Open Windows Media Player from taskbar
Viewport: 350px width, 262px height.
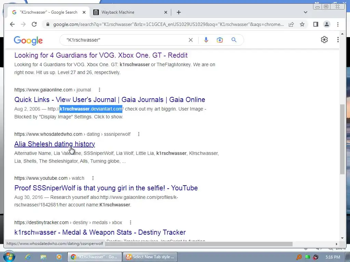click(59, 257)
